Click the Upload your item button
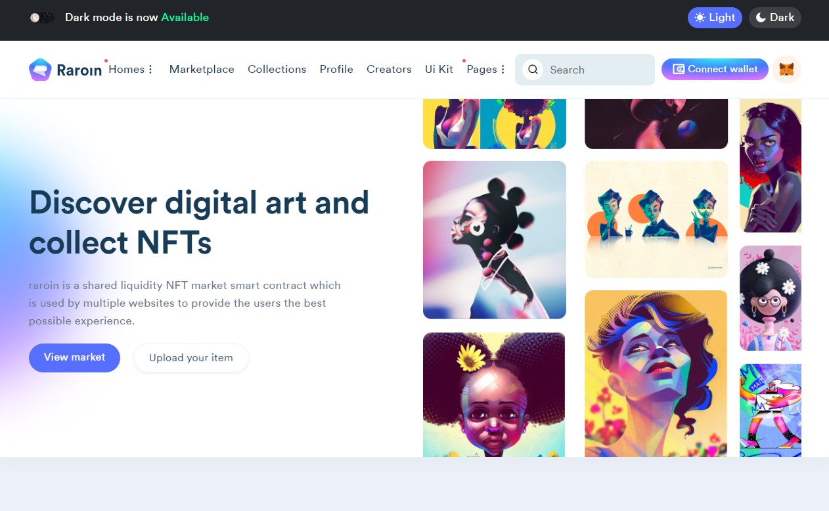Screen dimensions: 829x511 coord(191,358)
